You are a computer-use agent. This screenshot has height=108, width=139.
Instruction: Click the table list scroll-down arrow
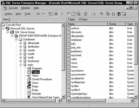point(136,96)
